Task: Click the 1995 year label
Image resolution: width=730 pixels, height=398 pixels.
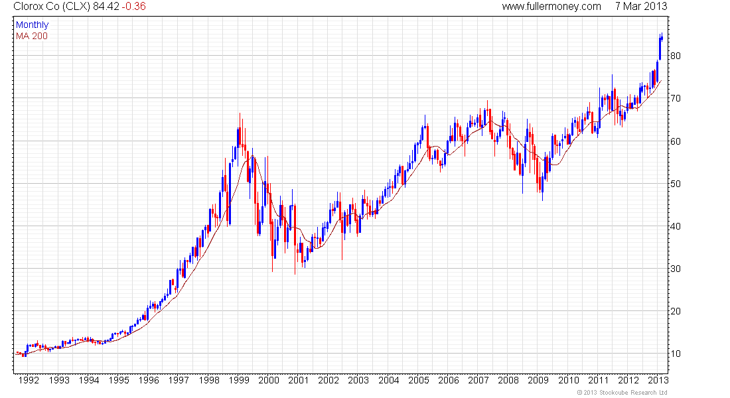Action: [x=119, y=380]
